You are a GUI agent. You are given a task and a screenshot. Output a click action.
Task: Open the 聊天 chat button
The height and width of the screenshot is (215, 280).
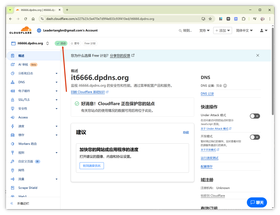point(257,203)
